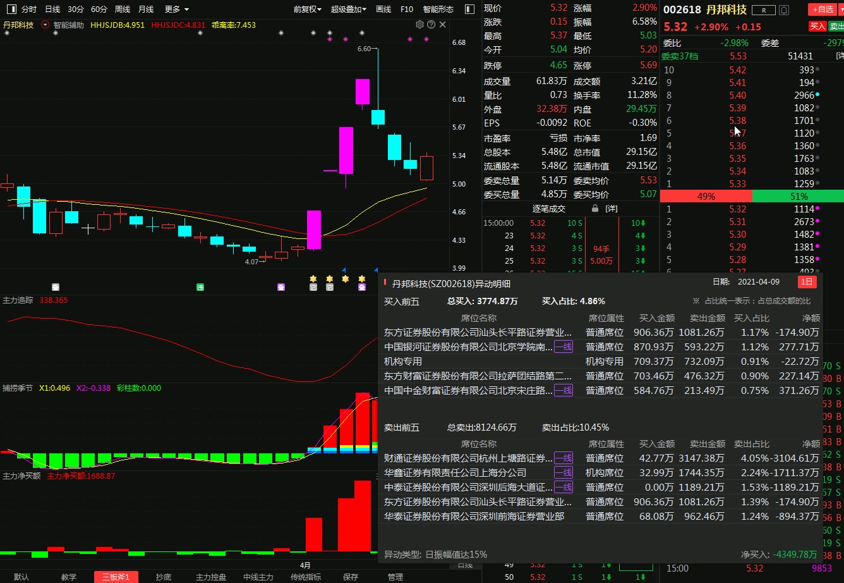Click the fourth yellow star marker under chart
The image size is (844, 583).
click(x=362, y=278)
